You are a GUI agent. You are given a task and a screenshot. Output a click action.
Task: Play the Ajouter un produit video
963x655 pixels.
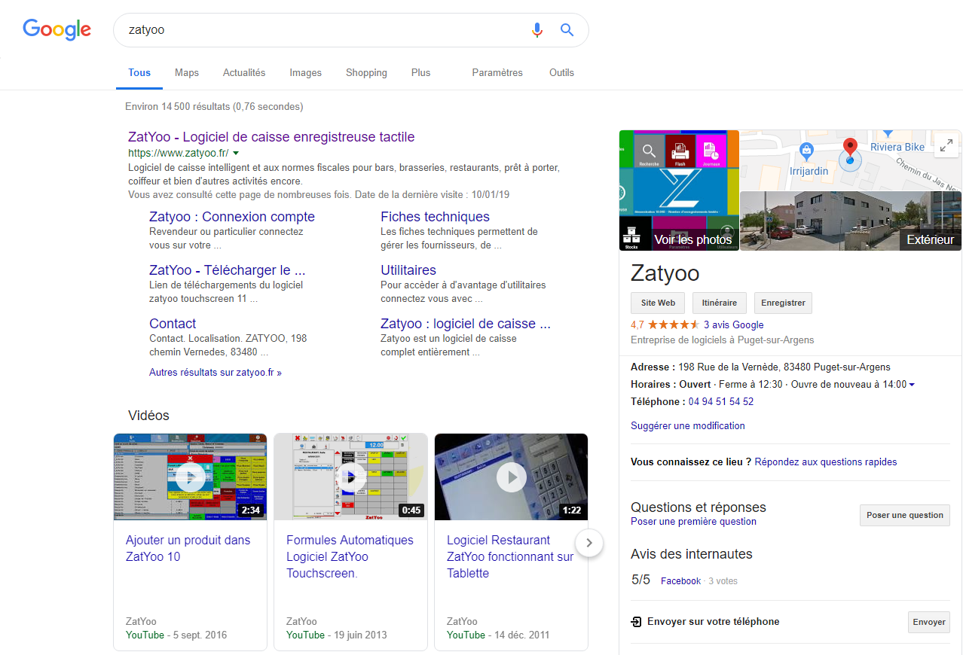191,477
